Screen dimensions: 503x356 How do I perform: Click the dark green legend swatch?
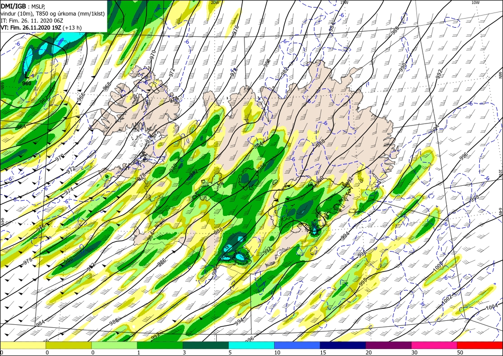coord(206,345)
